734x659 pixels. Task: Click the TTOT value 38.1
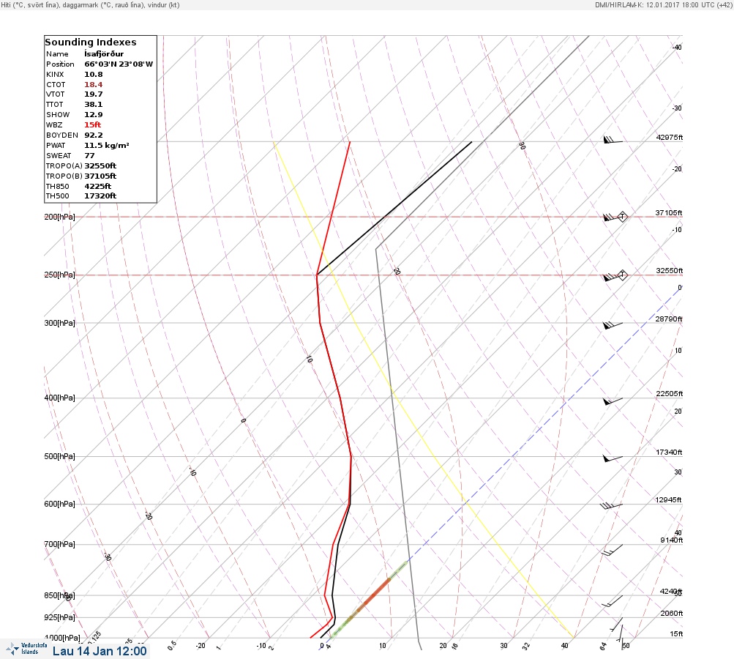(x=94, y=105)
